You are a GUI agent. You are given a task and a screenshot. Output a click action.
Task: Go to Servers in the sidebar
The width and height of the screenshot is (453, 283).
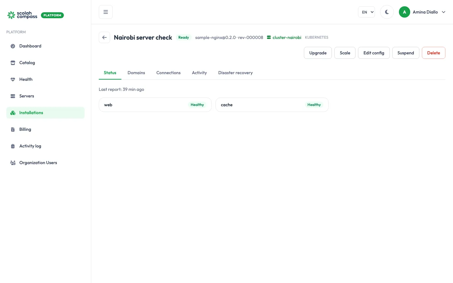tap(45, 96)
